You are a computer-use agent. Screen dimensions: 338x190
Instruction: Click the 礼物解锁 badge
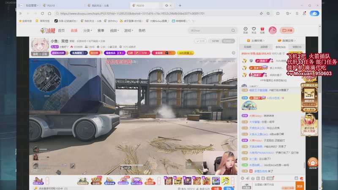(79, 53)
